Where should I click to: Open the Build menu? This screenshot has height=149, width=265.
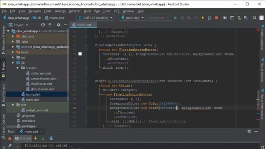pyautogui.click(x=87, y=11)
